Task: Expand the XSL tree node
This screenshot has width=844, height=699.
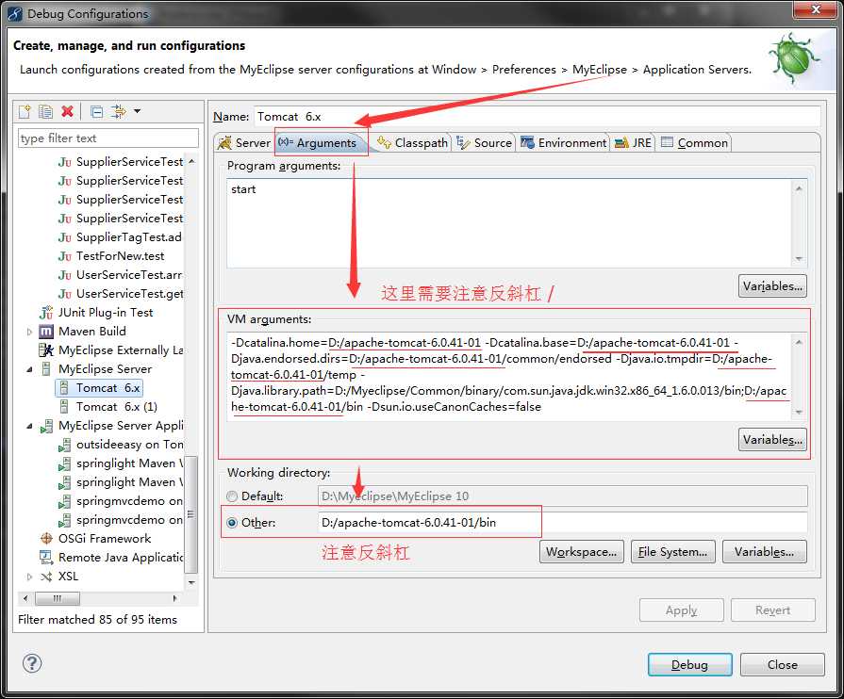Action: pos(29,577)
